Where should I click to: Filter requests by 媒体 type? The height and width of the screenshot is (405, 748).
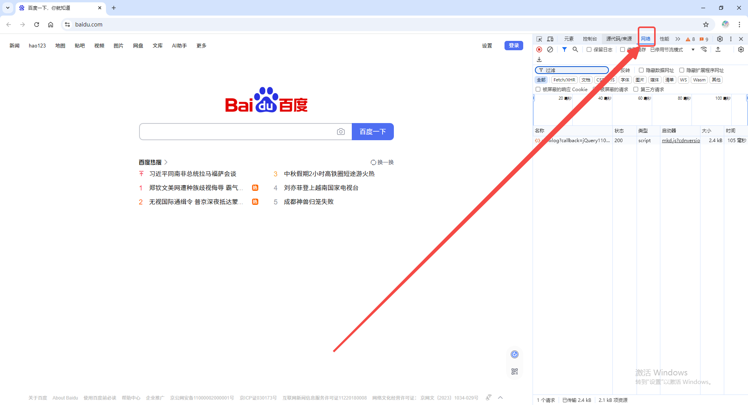(x=655, y=80)
